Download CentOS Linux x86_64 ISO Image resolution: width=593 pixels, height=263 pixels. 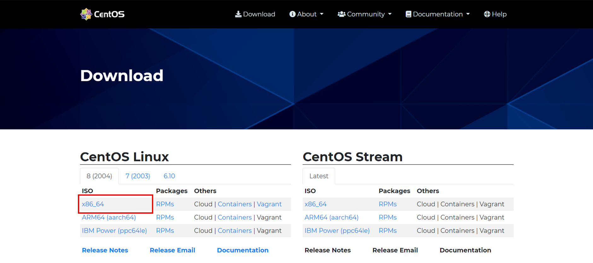click(93, 204)
